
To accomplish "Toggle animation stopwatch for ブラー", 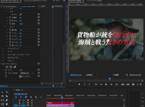I will pos(6,70).
